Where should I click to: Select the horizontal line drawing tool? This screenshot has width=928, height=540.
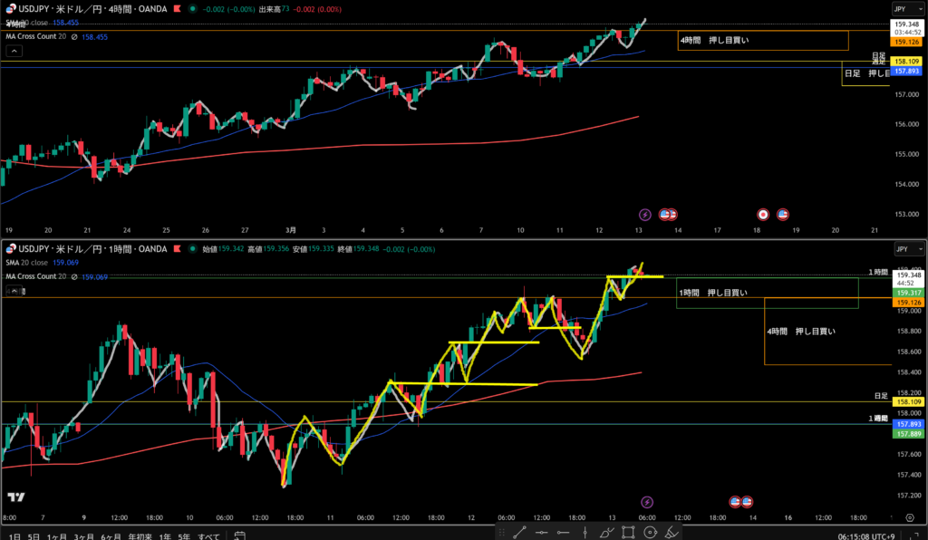tap(543, 533)
